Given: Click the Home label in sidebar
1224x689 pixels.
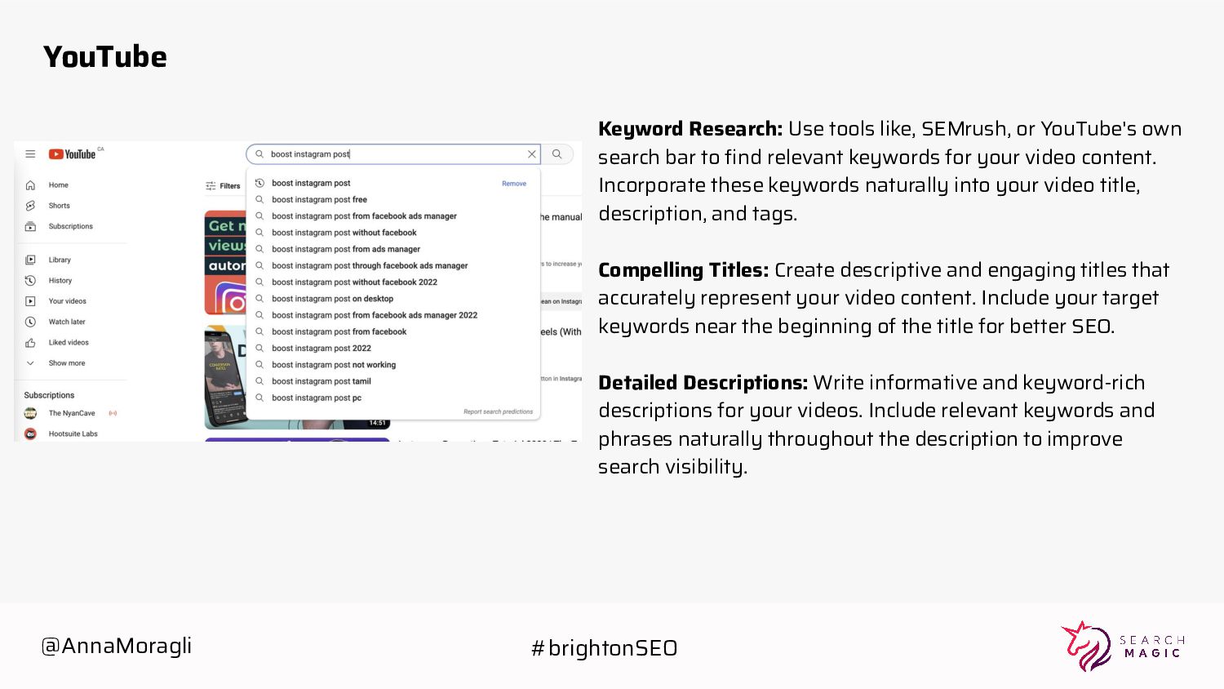Looking at the screenshot, I should click(58, 185).
